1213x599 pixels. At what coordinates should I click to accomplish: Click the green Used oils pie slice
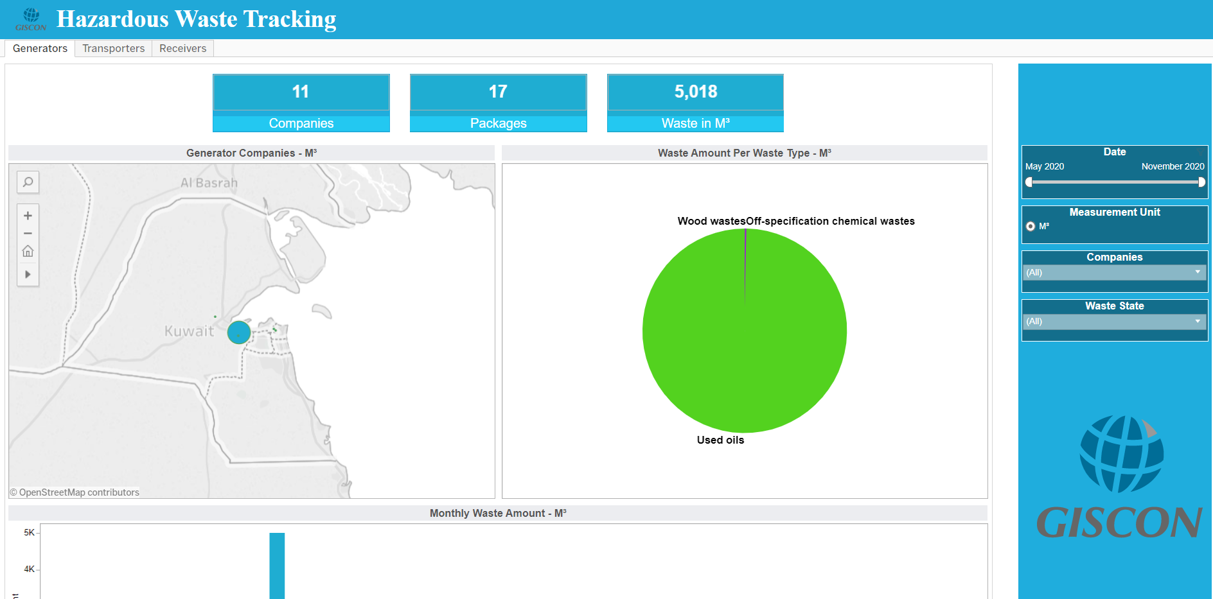(x=744, y=347)
